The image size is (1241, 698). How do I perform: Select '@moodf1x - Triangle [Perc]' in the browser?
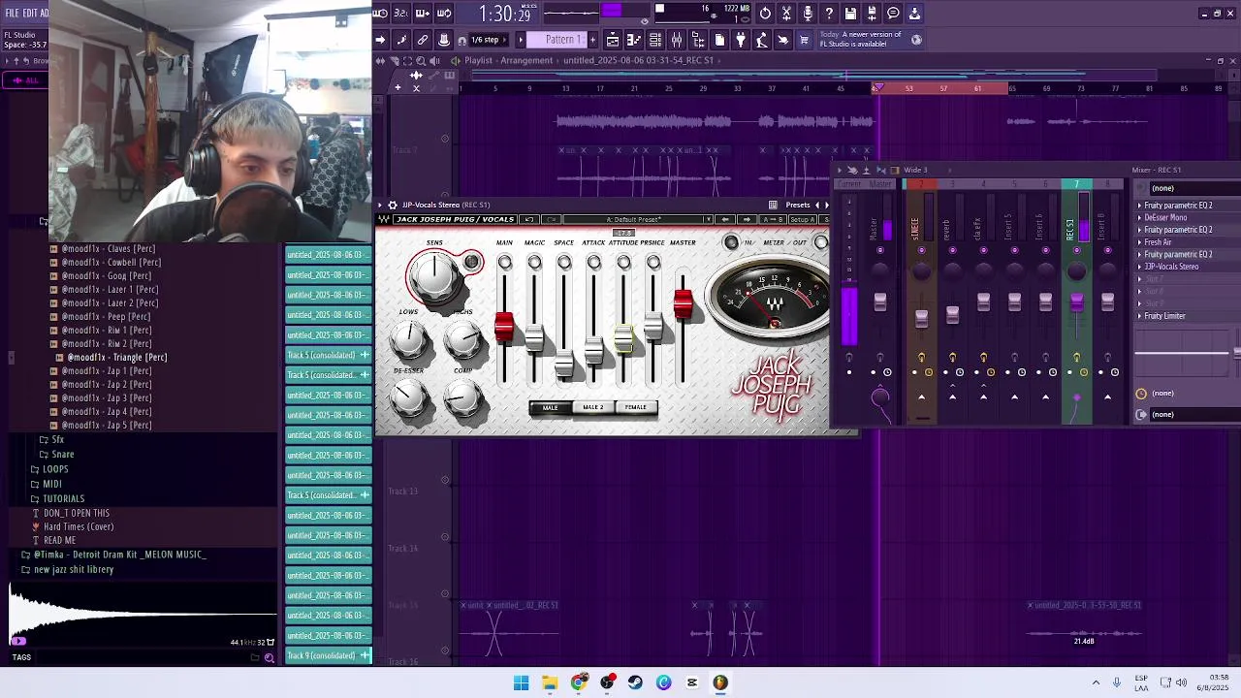[116, 357]
